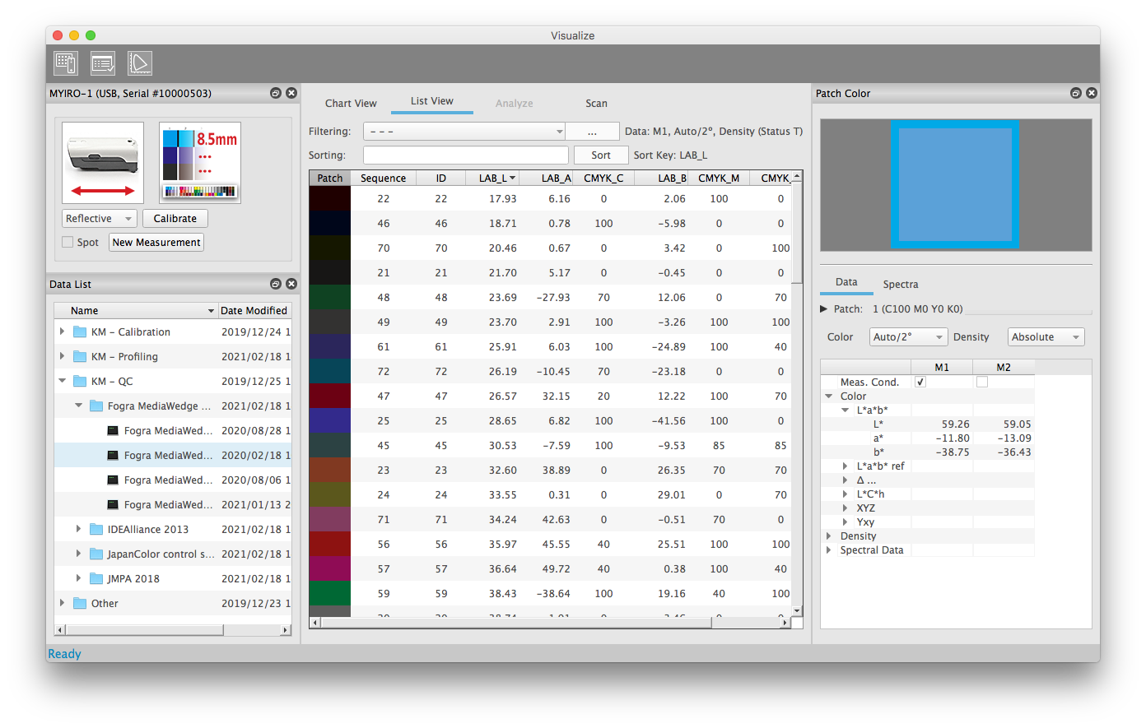Click the checklist toolbar icon
This screenshot has width=1146, height=728.
(x=103, y=63)
